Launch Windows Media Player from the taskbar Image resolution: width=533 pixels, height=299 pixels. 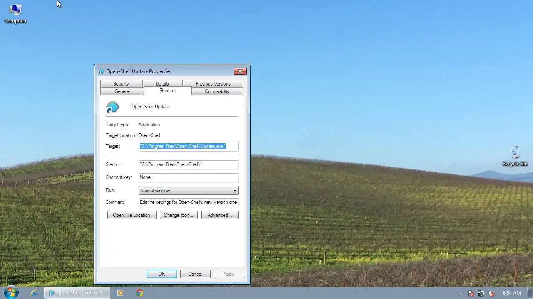(120, 293)
